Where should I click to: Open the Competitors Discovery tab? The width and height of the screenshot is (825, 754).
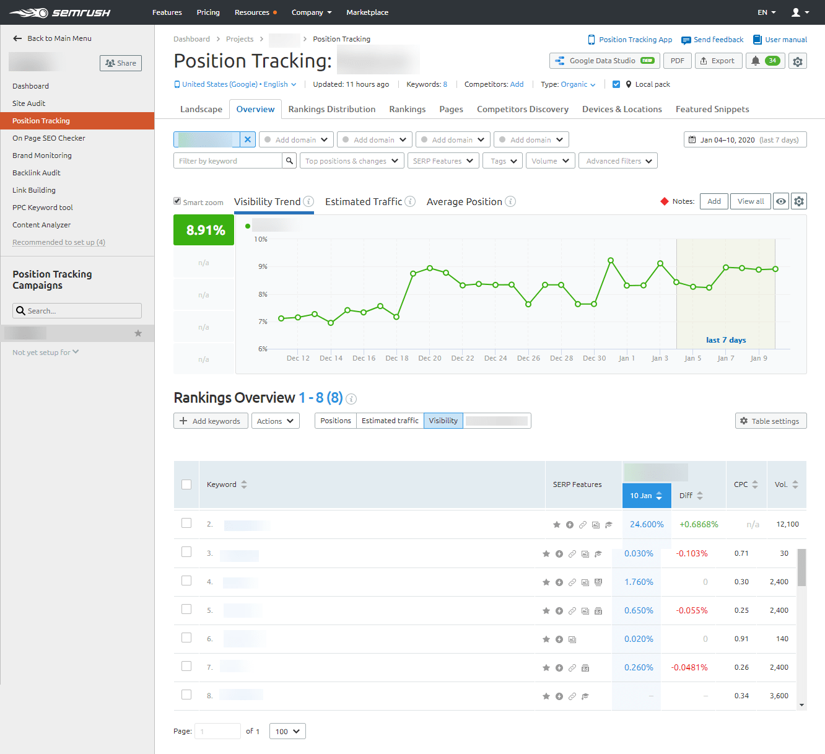tap(522, 109)
